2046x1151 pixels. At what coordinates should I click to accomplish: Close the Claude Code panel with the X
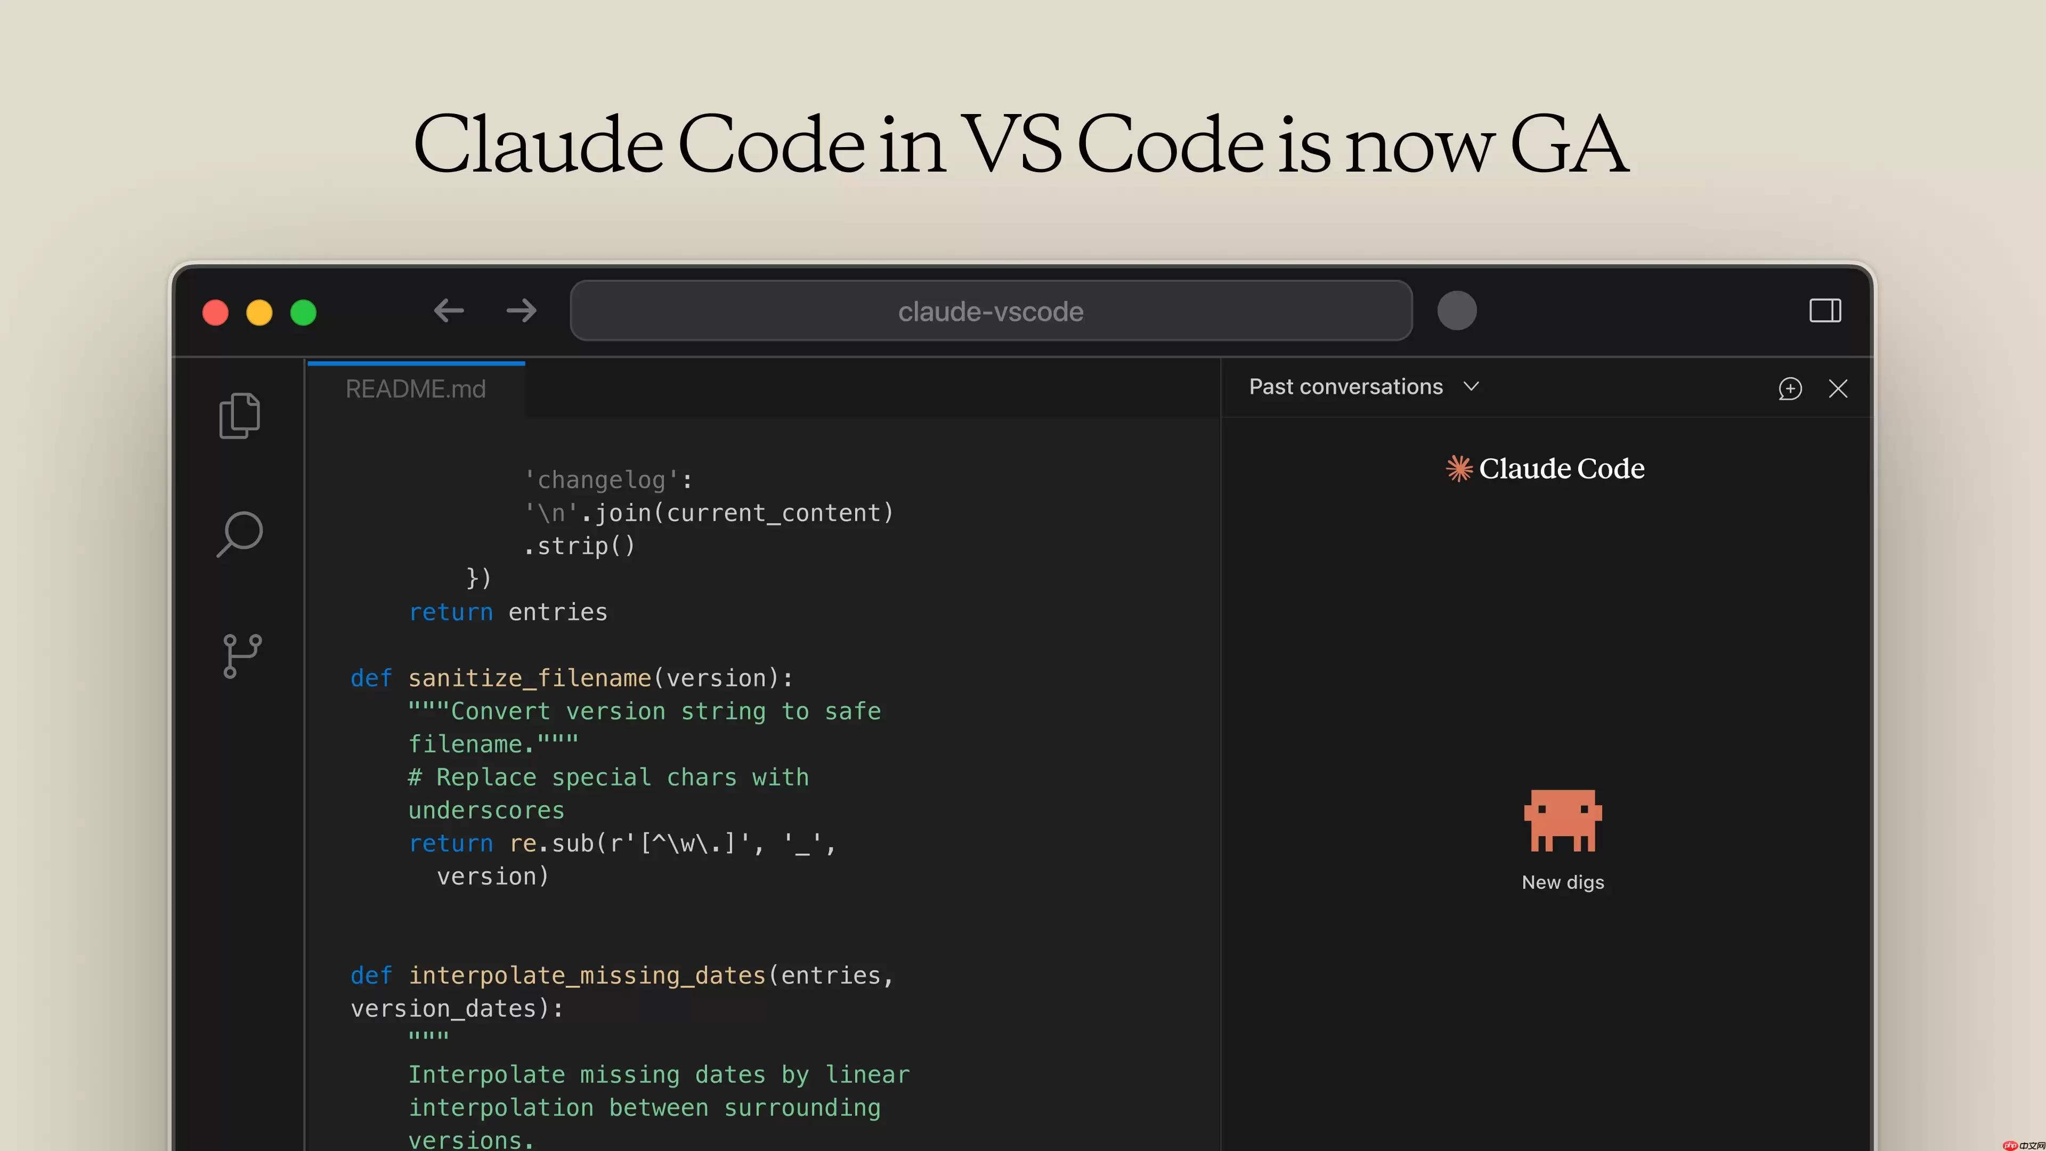(x=1839, y=388)
